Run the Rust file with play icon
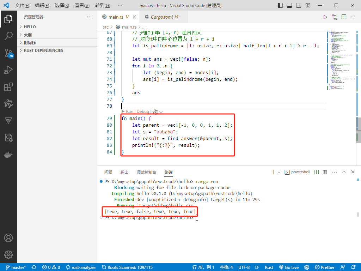This screenshot has width=361, height=271. pyautogui.click(x=325, y=17)
